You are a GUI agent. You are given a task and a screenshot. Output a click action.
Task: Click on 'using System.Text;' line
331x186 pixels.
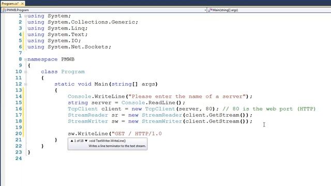(57, 35)
